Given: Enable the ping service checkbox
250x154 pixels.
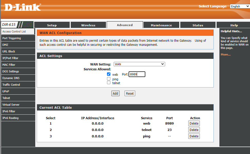Looking at the screenshot, I should click(x=109, y=79).
